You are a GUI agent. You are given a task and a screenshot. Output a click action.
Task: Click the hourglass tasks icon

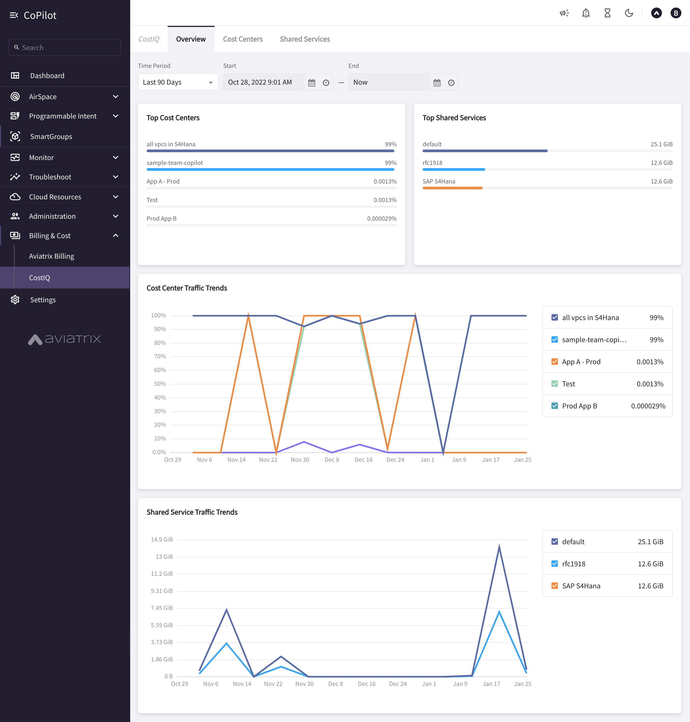tap(607, 13)
